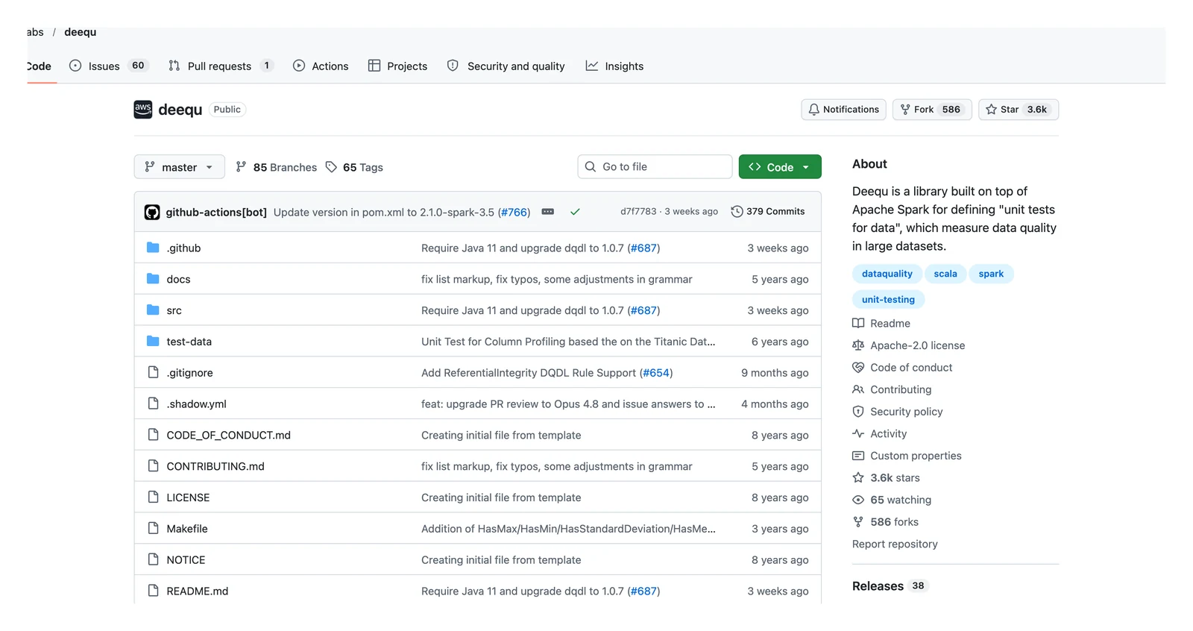Open the master branch dropdown

point(180,167)
